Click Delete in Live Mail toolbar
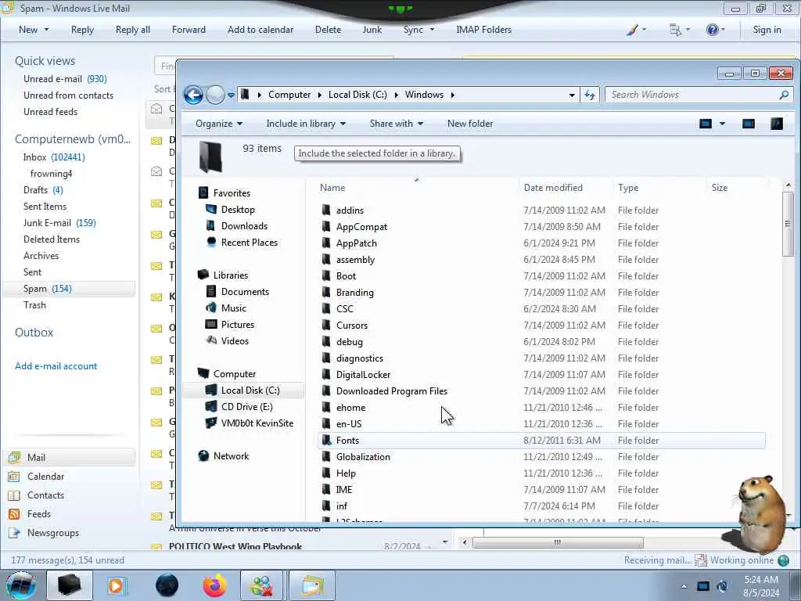This screenshot has height=601, width=801. pos(328,30)
